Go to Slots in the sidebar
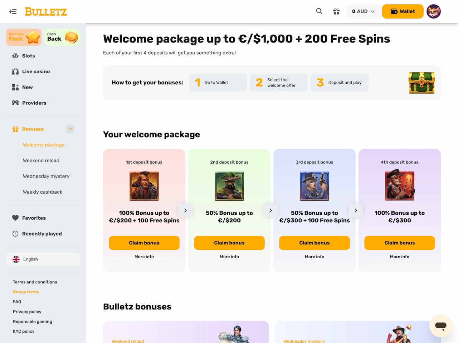 coord(28,56)
